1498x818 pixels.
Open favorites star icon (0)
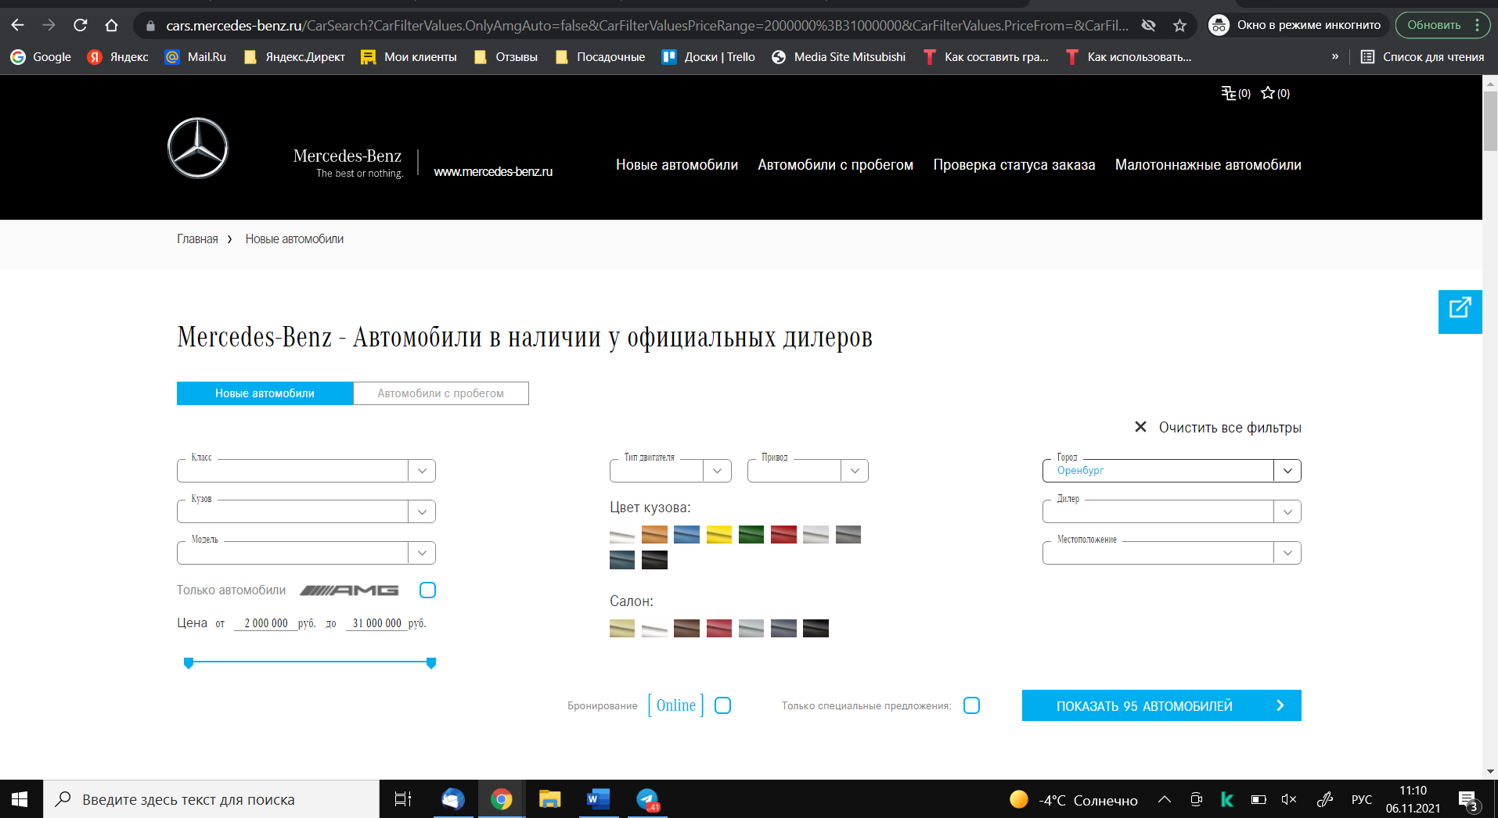1276,93
